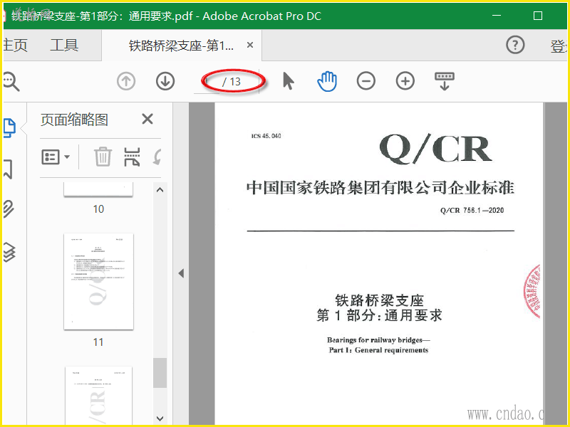Rotate pages counterclockwise icon
Image resolution: width=570 pixels, height=427 pixels.
pos(157,157)
